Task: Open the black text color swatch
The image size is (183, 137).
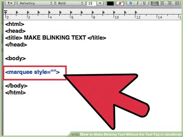Action: (x=110, y=4)
